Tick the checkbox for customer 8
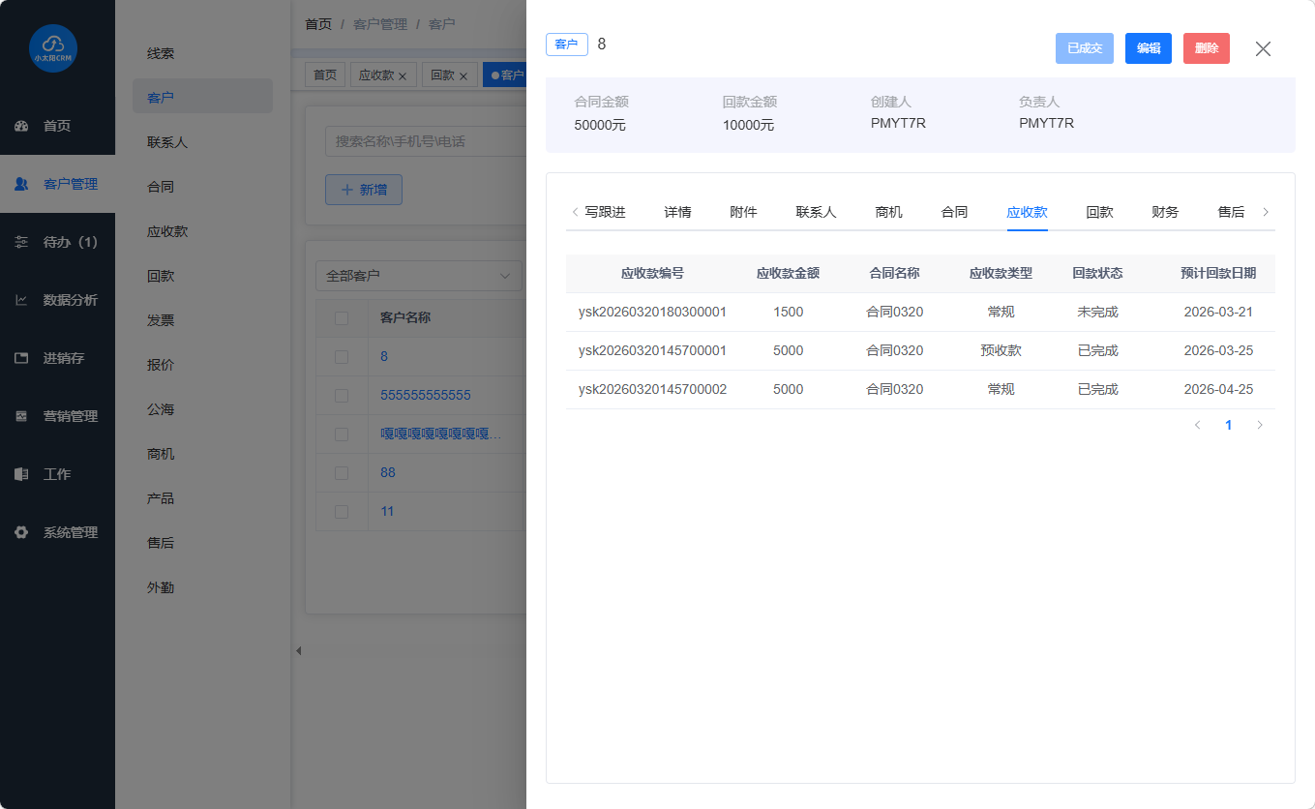Screen dimensions: 1315x809 click(341, 356)
